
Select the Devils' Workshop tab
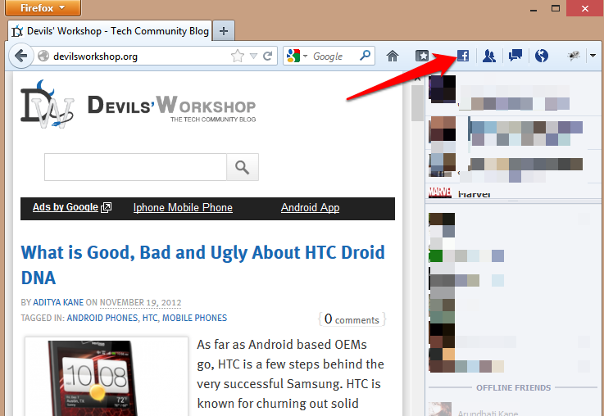(x=110, y=31)
